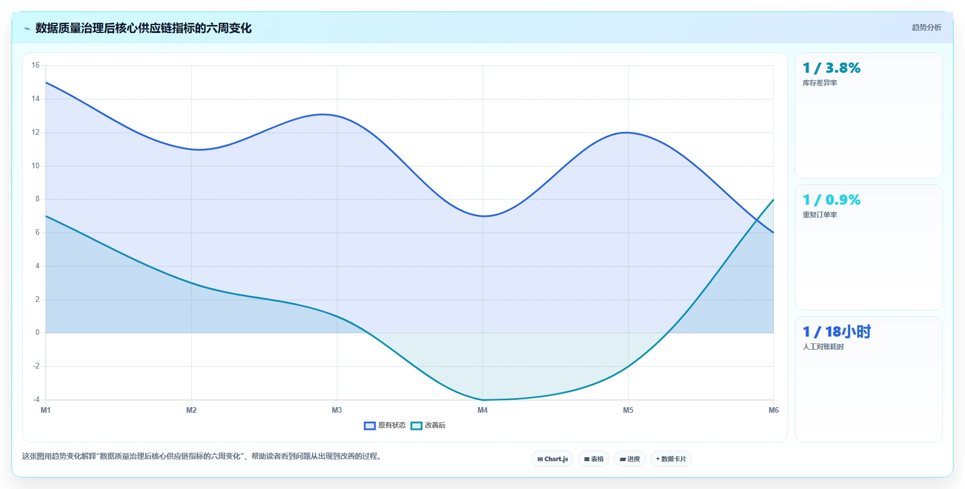Click the description text below the chart
Viewport: 965px width, 489px height.
click(x=202, y=456)
